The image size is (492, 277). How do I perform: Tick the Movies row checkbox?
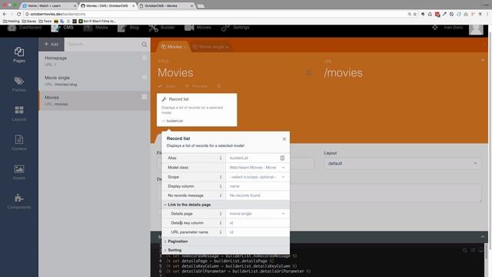pyautogui.click(x=144, y=97)
